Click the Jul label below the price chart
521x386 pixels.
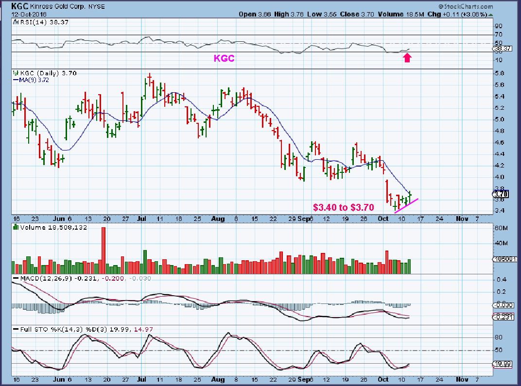(x=141, y=218)
